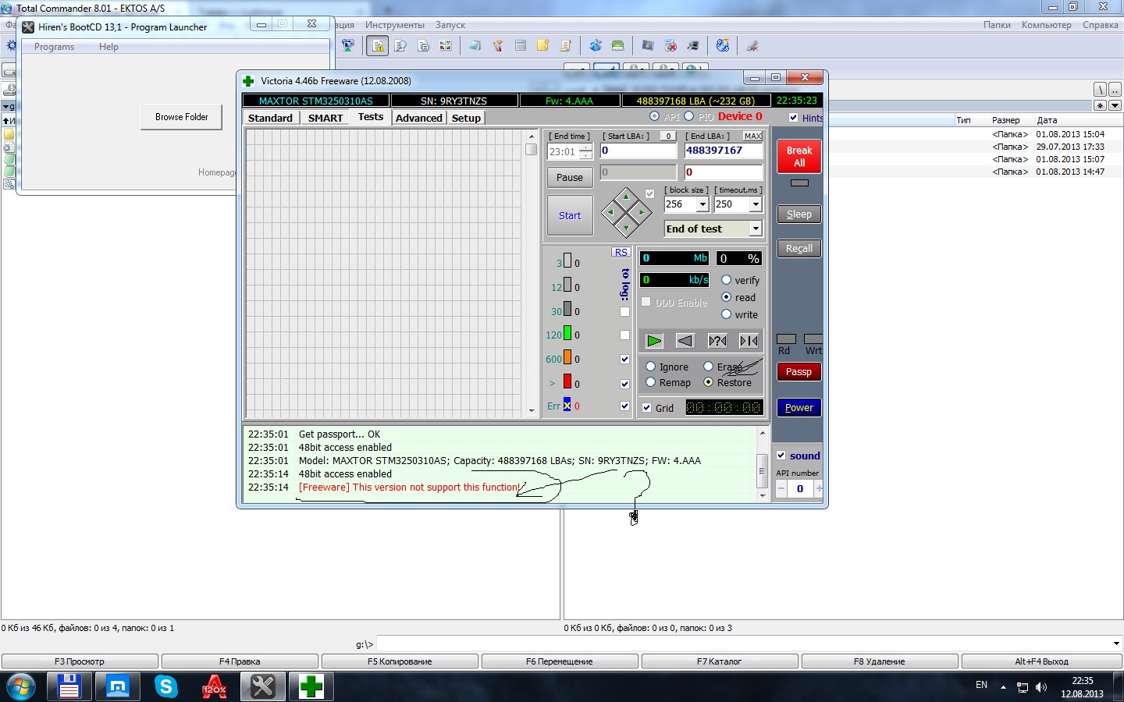Click the Start LBA input field
Image resolution: width=1124 pixels, height=702 pixels.
(x=638, y=151)
